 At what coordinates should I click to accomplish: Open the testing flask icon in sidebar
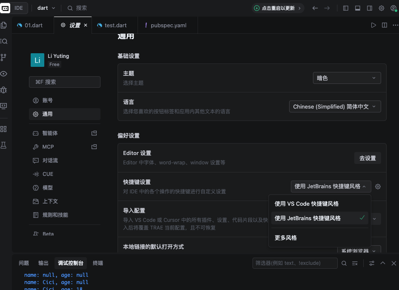[x=4, y=145]
